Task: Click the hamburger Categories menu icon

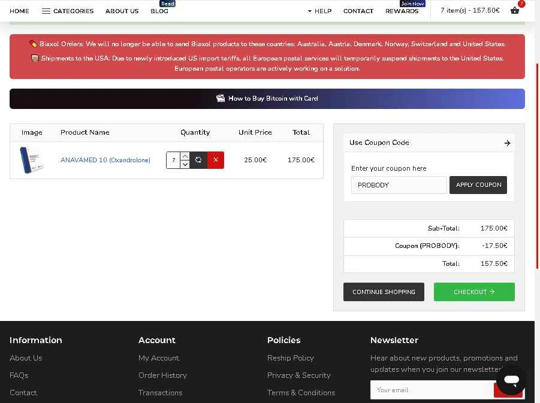Action: tap(46, 11)
